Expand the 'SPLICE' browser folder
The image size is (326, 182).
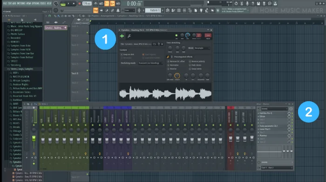[14, 61]
